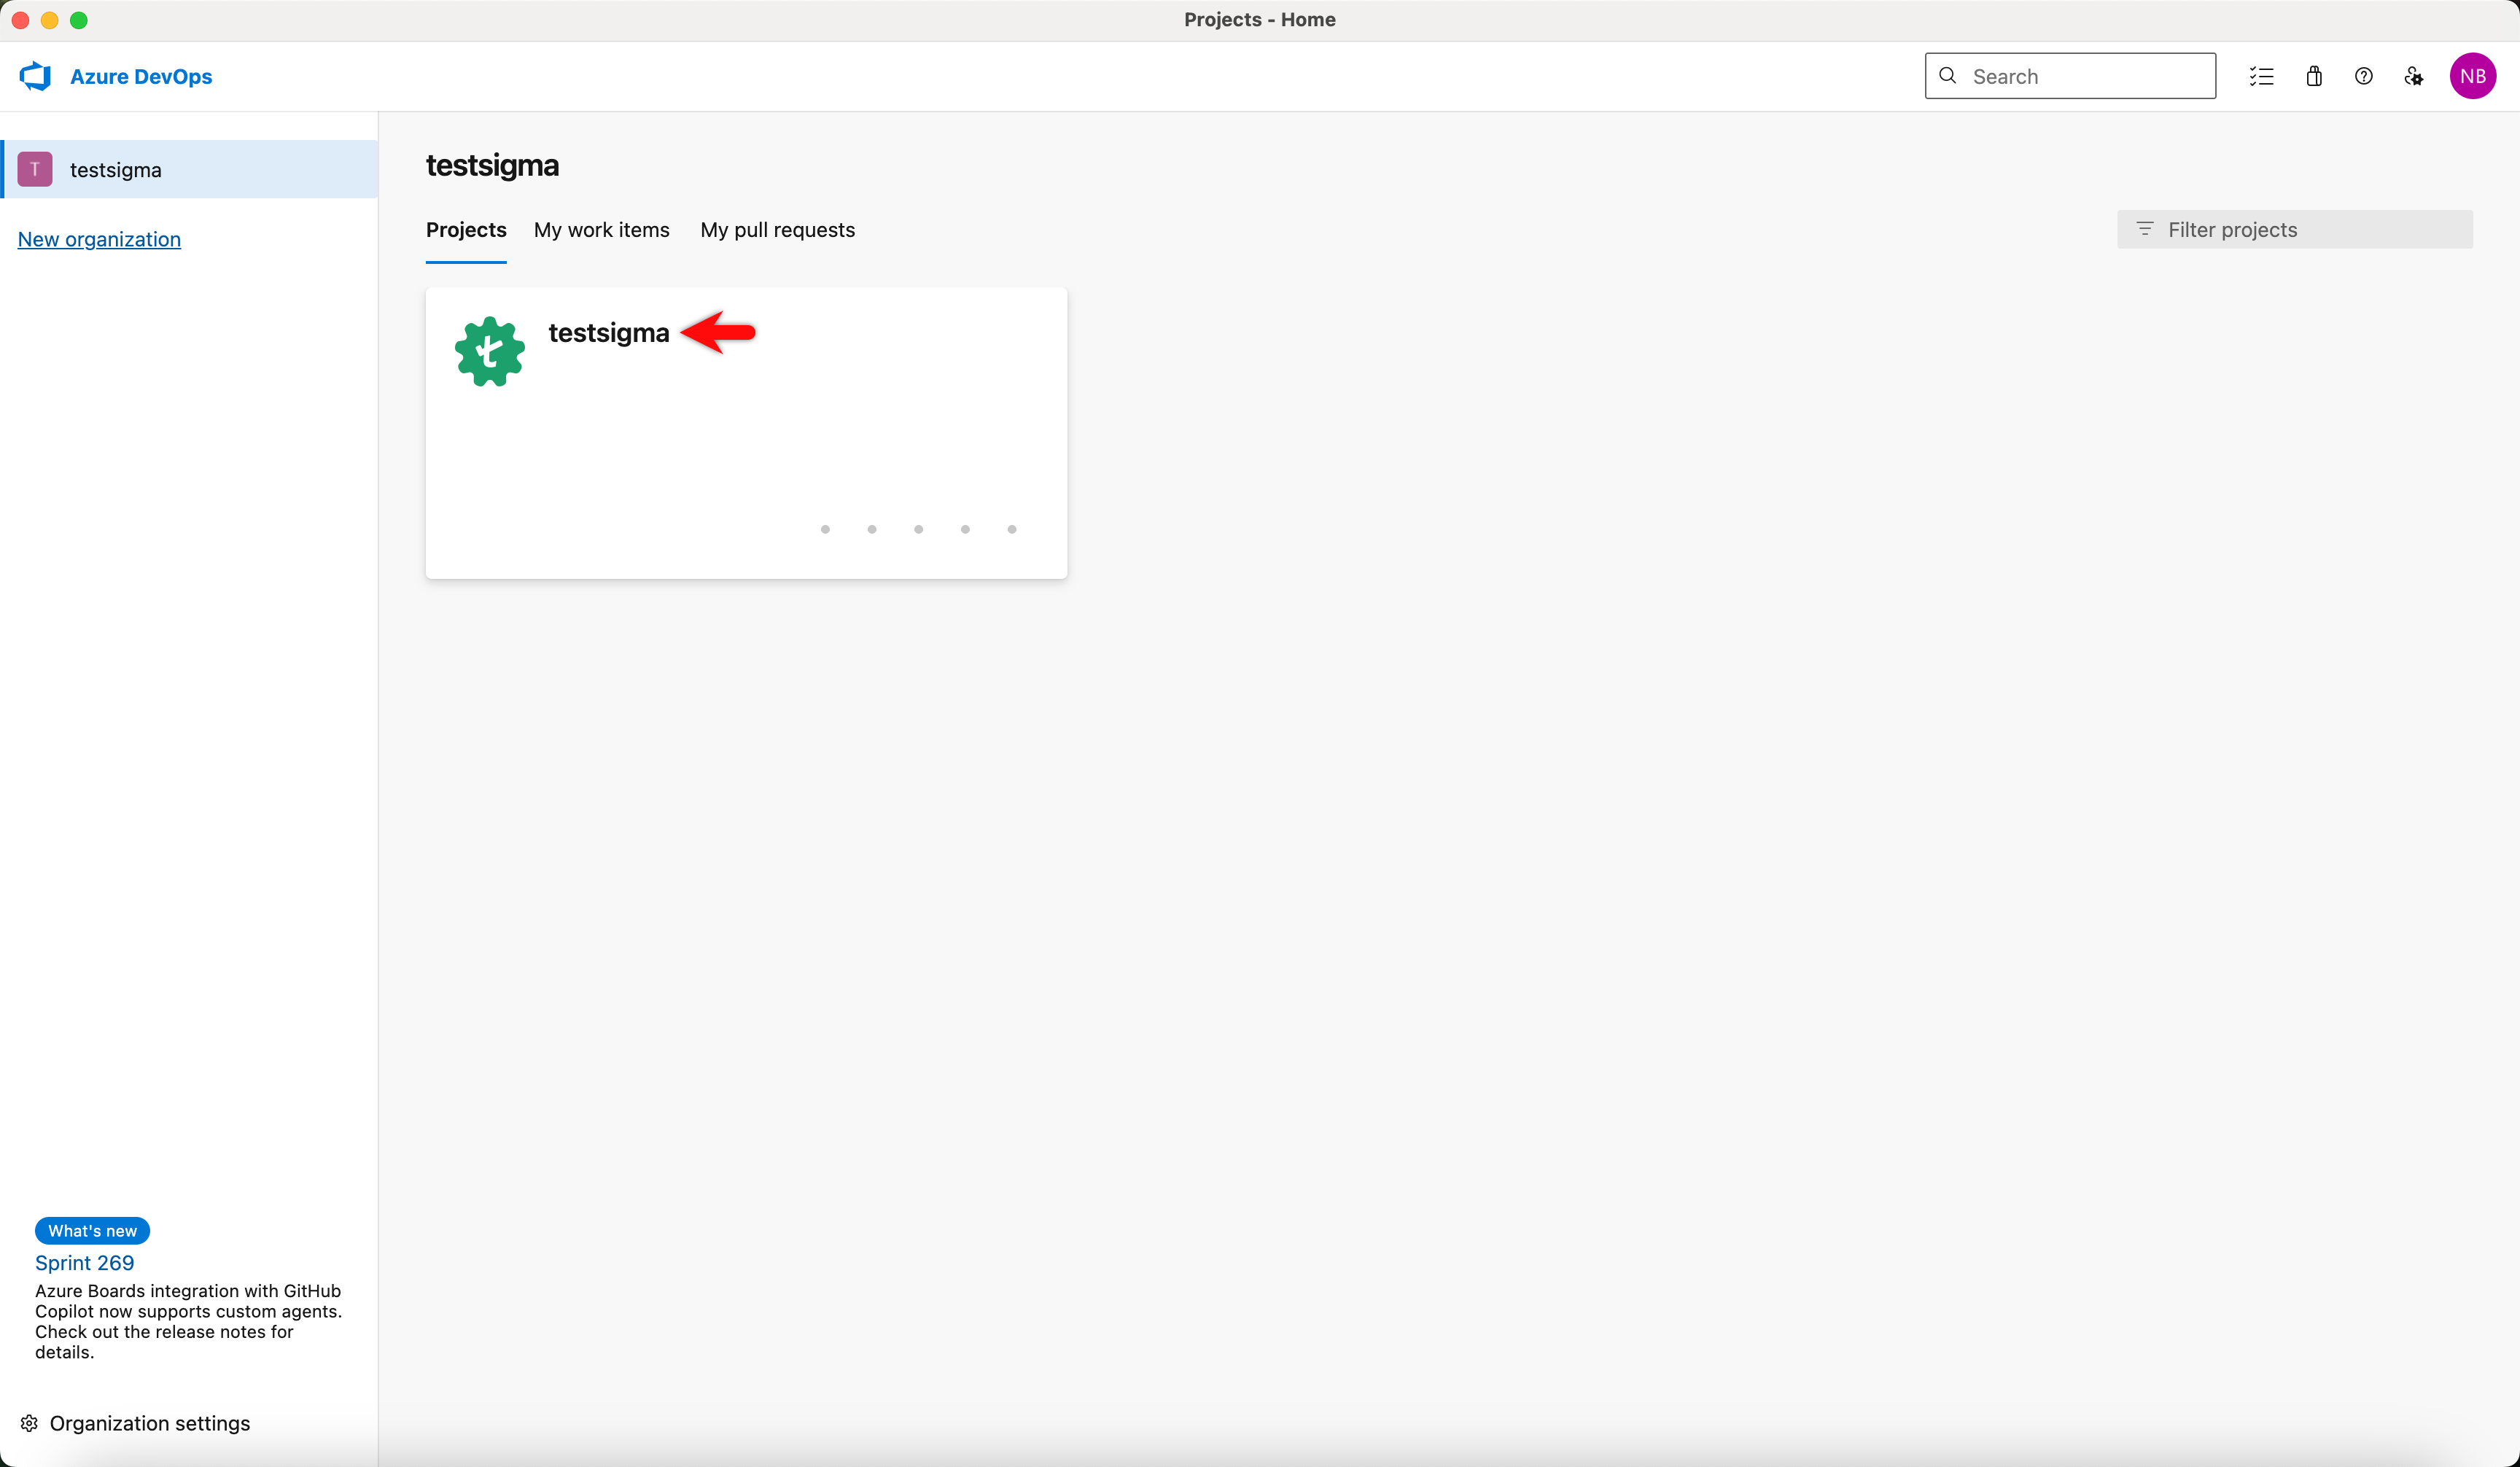The height and width of the screenshot is (1467, 2520).
Task: Click the NB profile avatar
Action: pyautogui.click(x=2473, y=75)
